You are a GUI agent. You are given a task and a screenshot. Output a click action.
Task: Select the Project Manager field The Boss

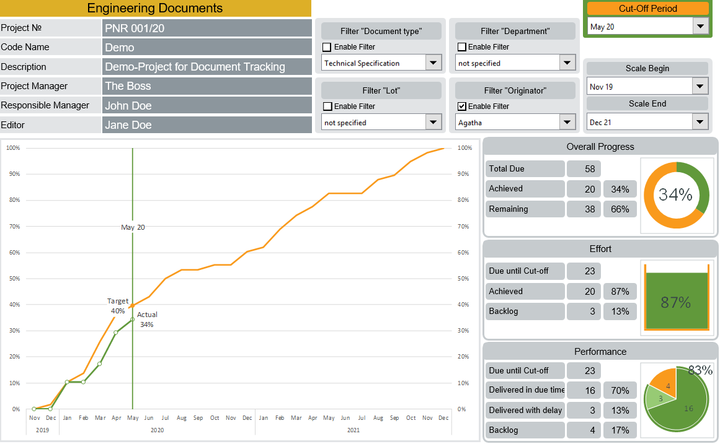[x=207, y=86]
